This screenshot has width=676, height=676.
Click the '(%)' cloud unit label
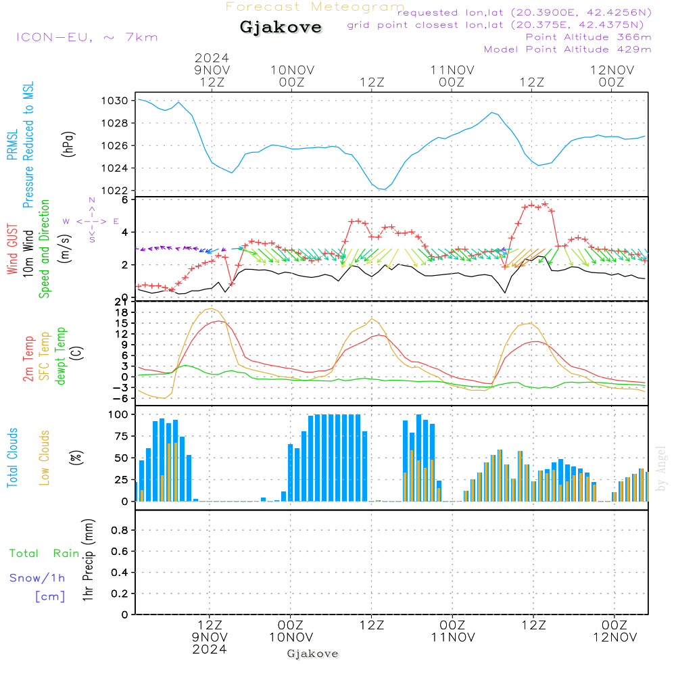76,458
